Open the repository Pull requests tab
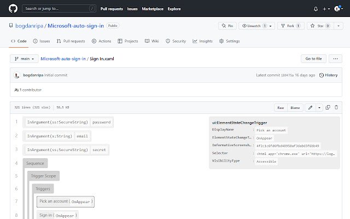 [71, 41]
